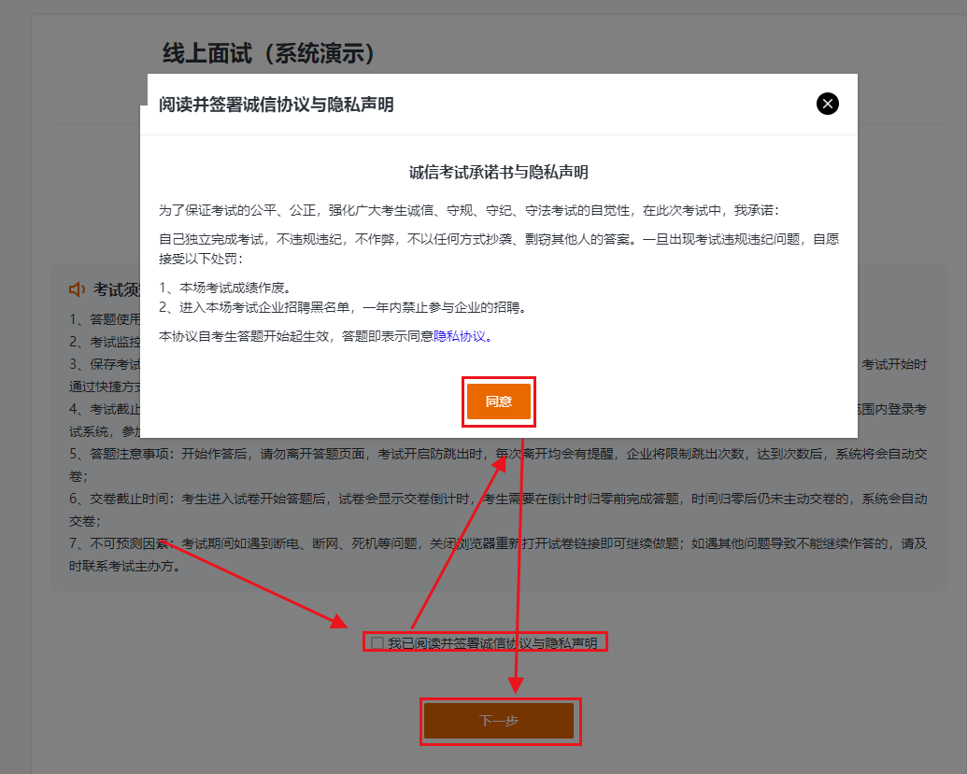Click the notice line 5、答题注意事项

tap(498, 465)
